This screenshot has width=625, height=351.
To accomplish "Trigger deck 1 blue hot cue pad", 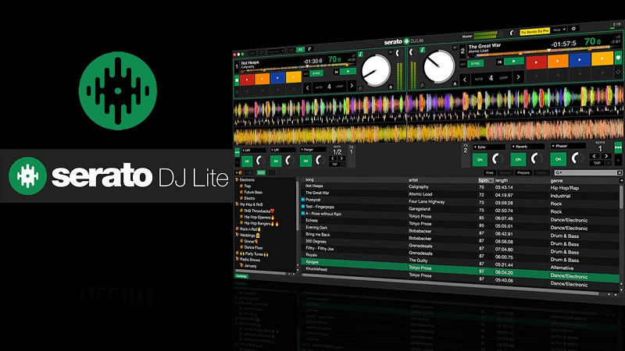I will coord(278,77).
